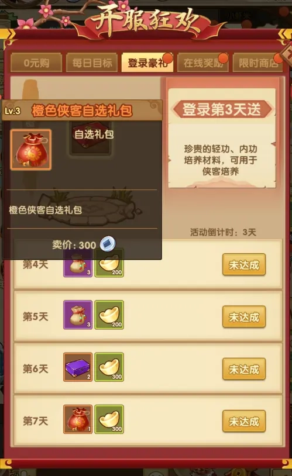Screen dimensions: 292x476
Task: Tap day 7 gold ingot 300 icon
Action: [109, 419]
